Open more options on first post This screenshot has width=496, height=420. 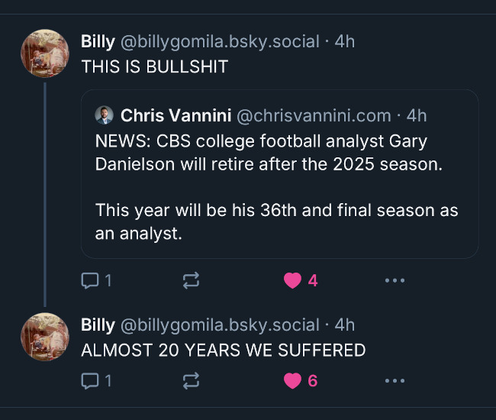tap(395, 281)
